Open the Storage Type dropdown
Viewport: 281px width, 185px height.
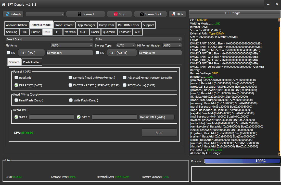coord(126,45)
